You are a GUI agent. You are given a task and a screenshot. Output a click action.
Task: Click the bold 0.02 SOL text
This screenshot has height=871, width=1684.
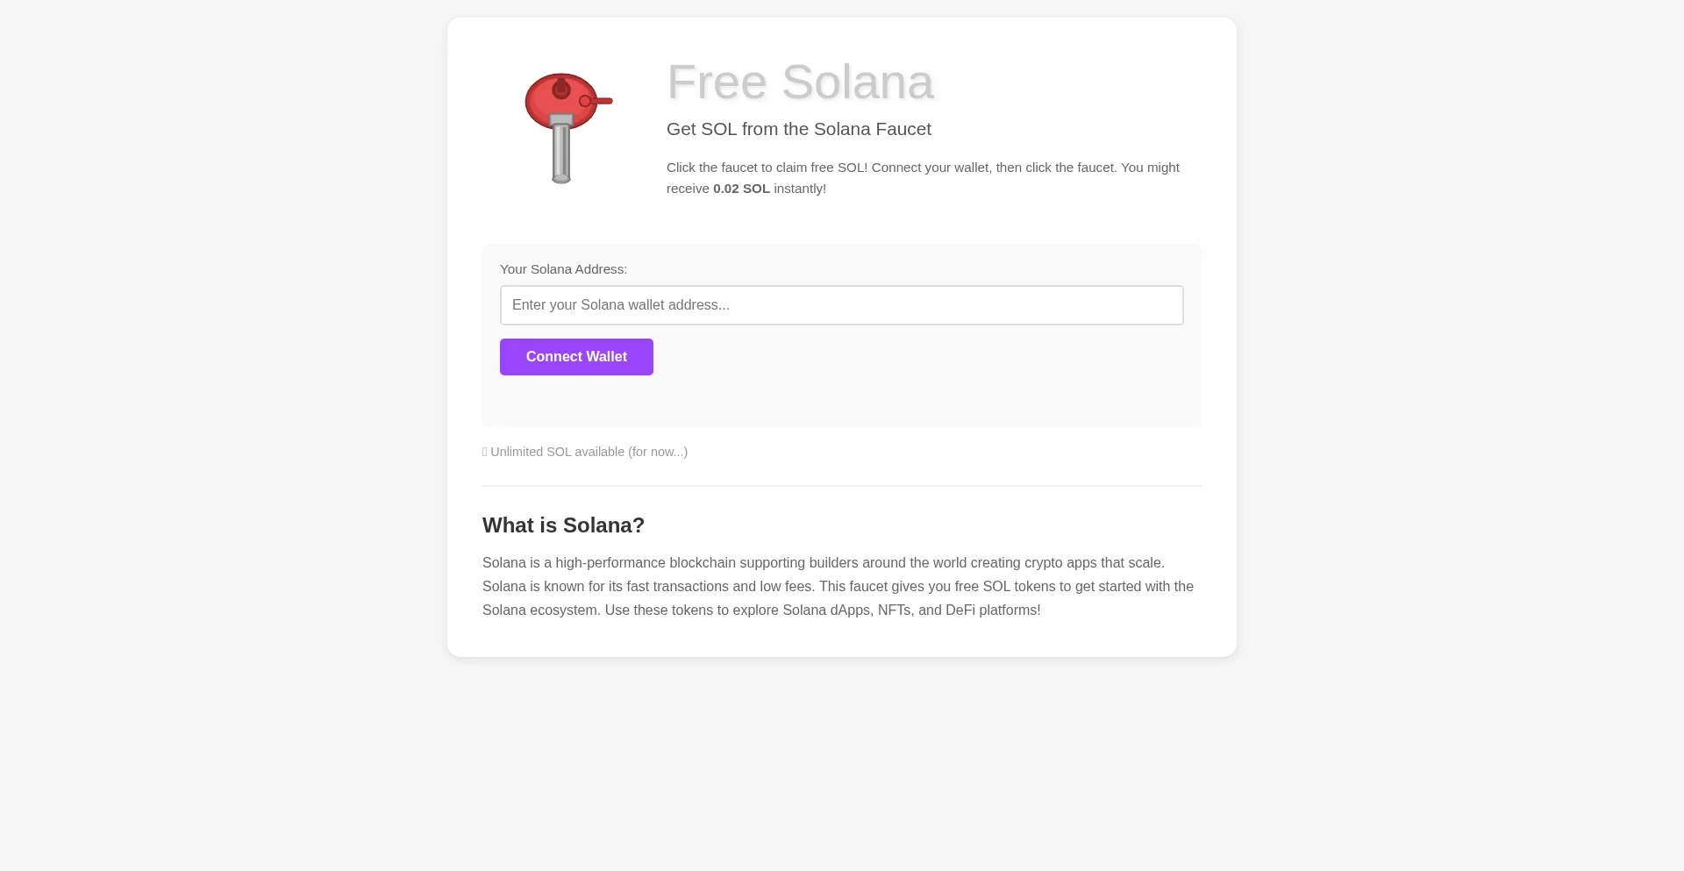point(740,188)
